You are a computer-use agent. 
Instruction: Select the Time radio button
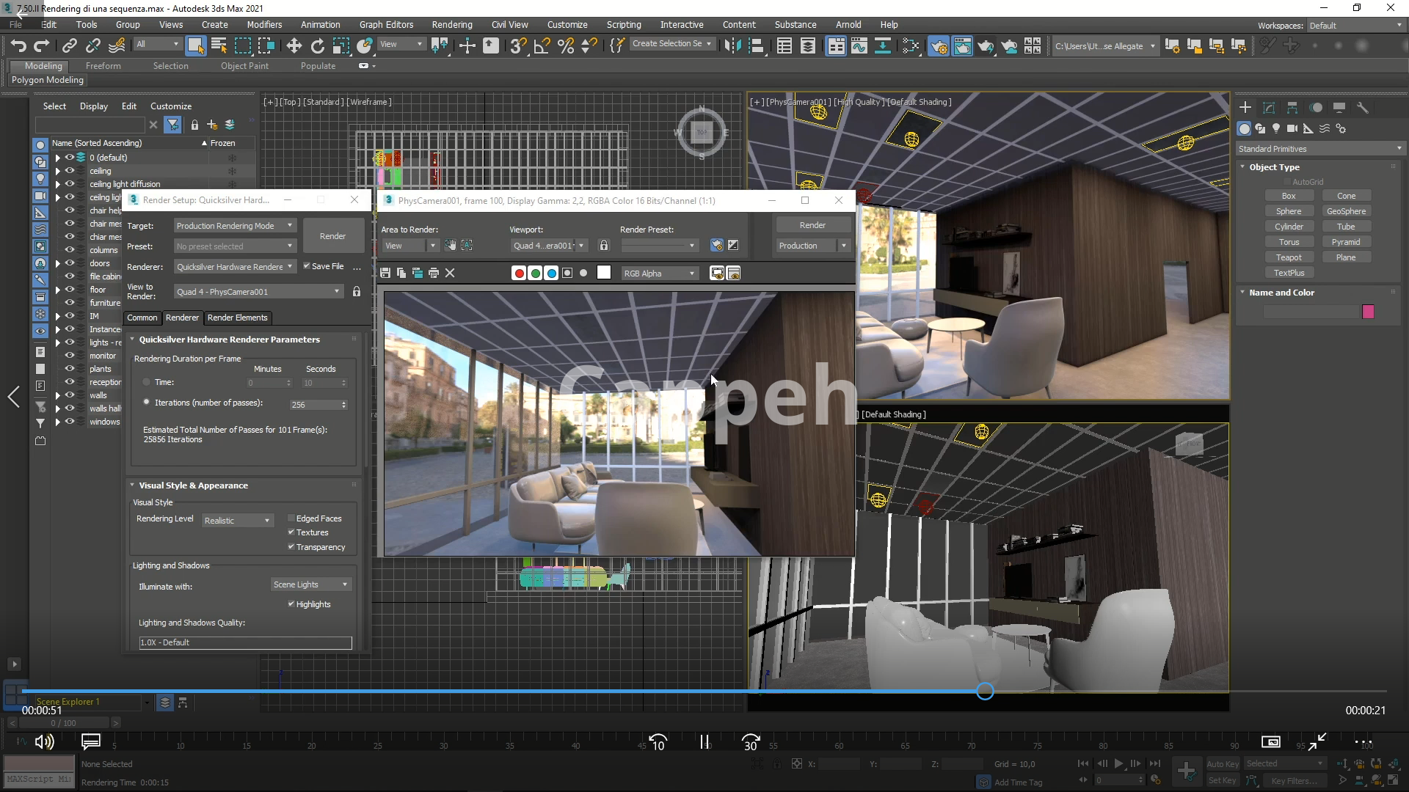click(x=147, y=382)
